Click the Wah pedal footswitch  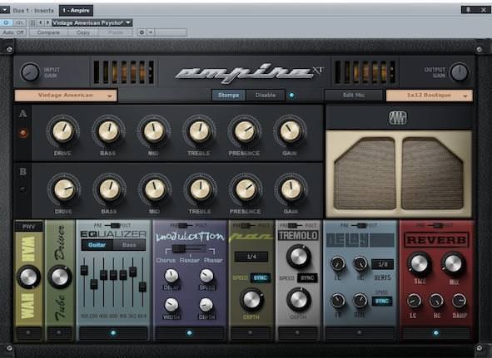28,333
